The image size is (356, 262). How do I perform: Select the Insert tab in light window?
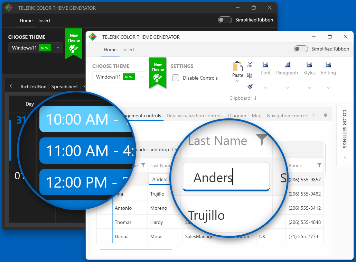click(128, 49)
